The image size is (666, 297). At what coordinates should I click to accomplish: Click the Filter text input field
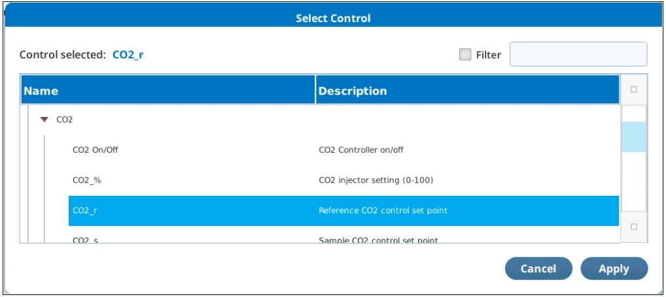(x=578, y=54)
